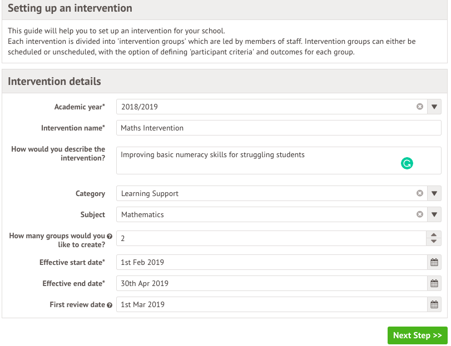Open calendar for Effective end date
This screenshot has width=451, height=346.
(x=434, y=283)
